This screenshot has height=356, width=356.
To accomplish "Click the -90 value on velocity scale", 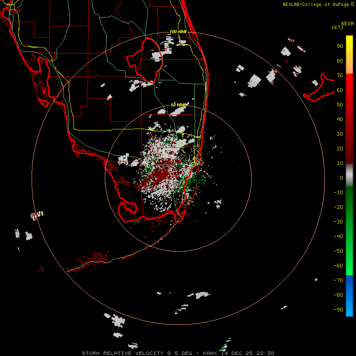I will click(x=338, y=310).
